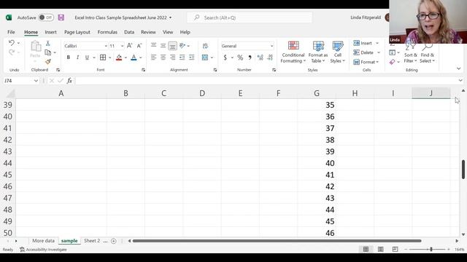Image resolution: width=467 pixels, height=262 pixels.
Task: Toggle Bottom Align button
Action: [172, 46]
